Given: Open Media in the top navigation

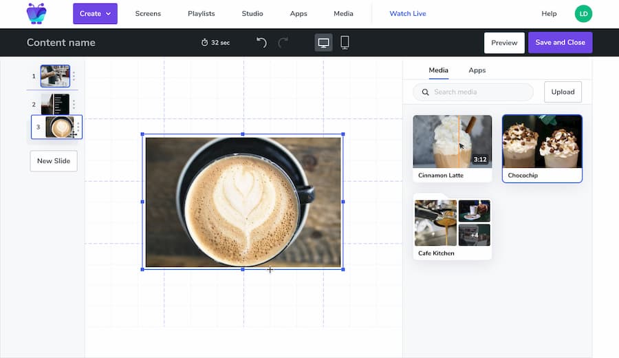Looking at the screenshot, I should (343, 14).
